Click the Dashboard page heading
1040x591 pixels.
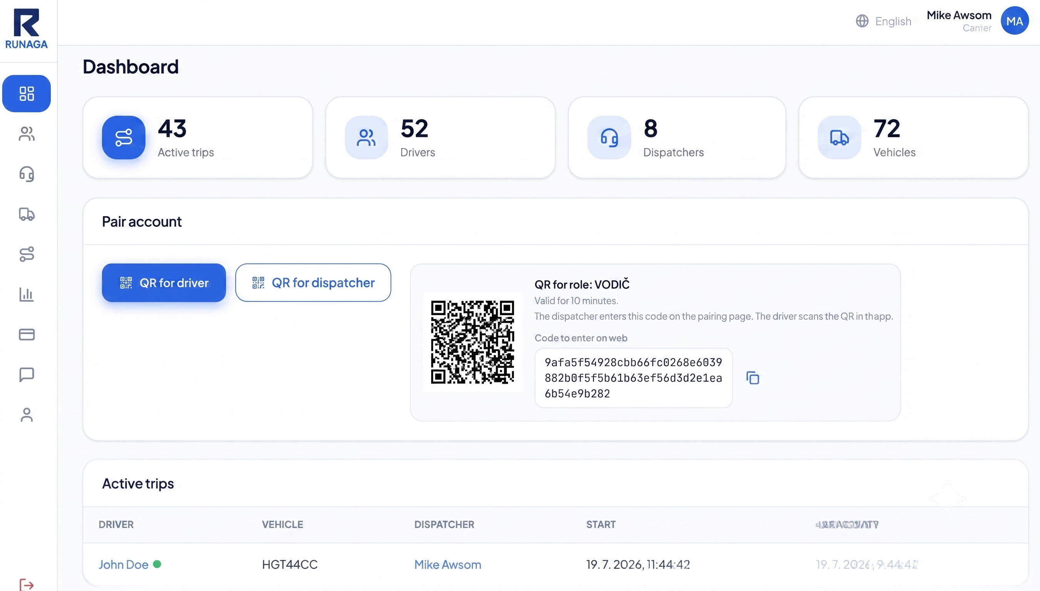131,67
